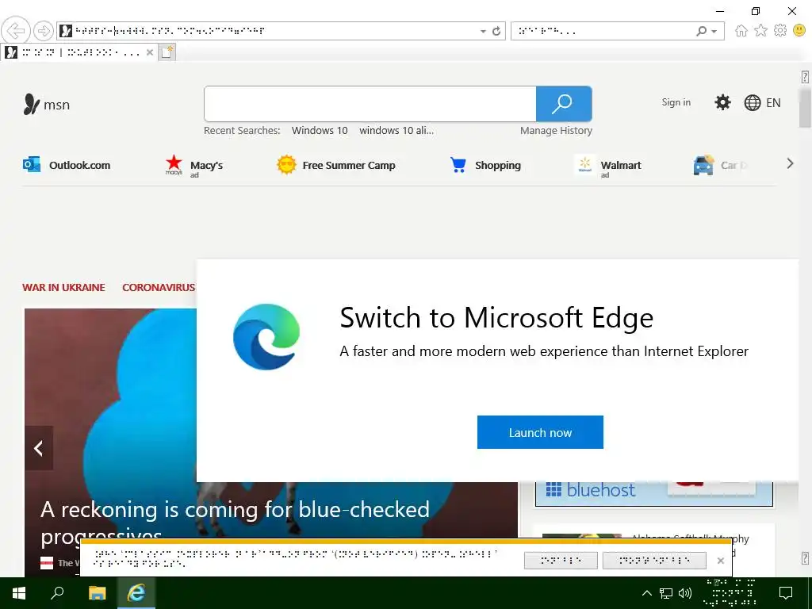Open the Action Center notifications icon
This screenshot has height=609, width=812.
point(786,593)
